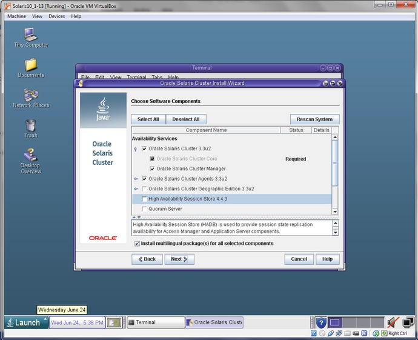Click the Launch menu button
418x340 pixels.
coord(26,322)
